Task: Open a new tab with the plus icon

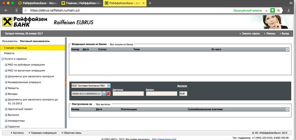Action: click(150, 3)
